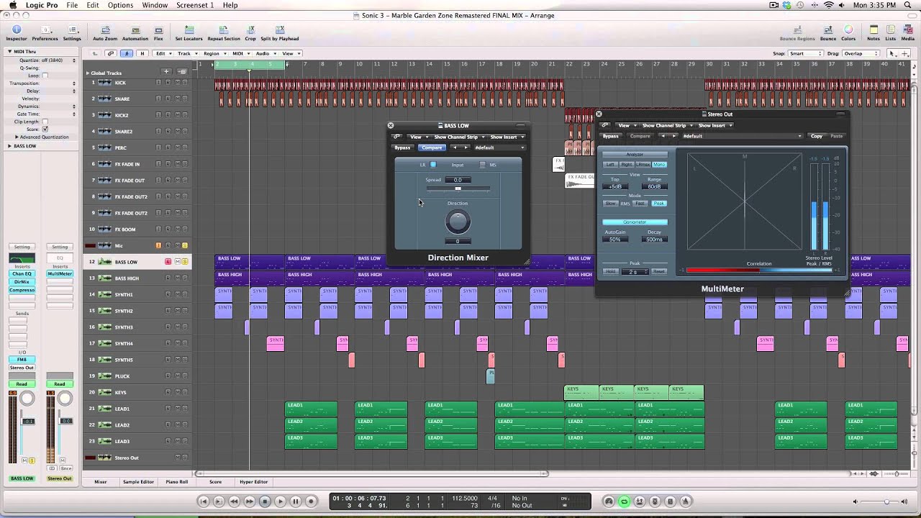Open Bounce Regions from the toolbar
921x518 pixels.
(797, 32)
